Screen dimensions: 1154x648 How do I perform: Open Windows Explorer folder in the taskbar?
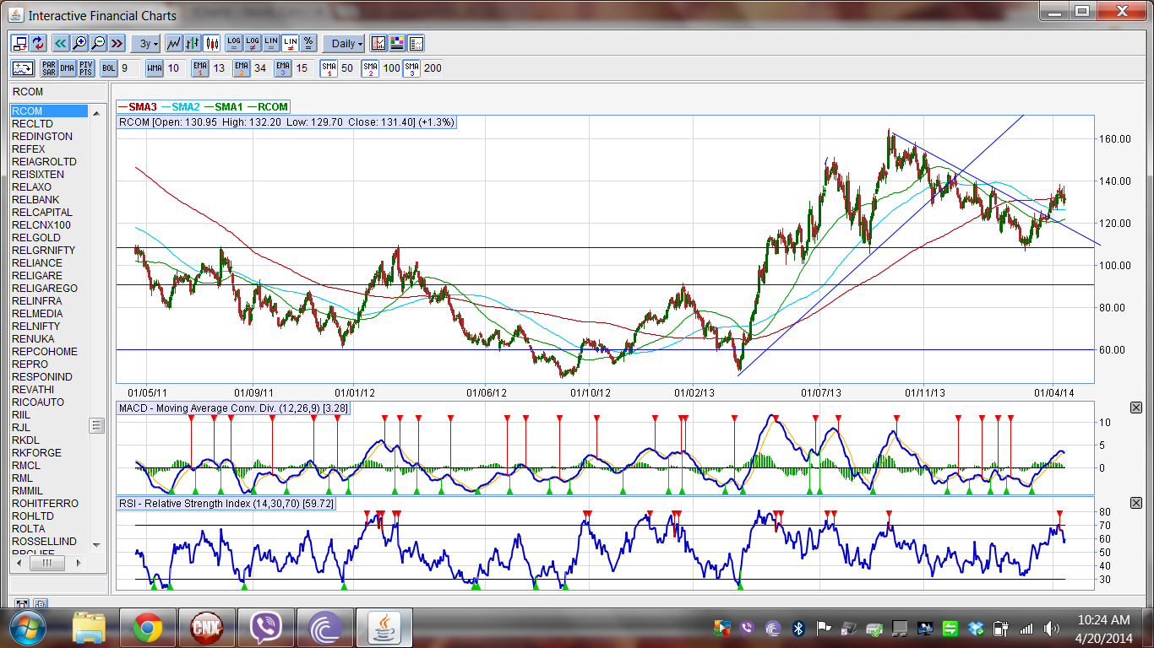(88, 629)
